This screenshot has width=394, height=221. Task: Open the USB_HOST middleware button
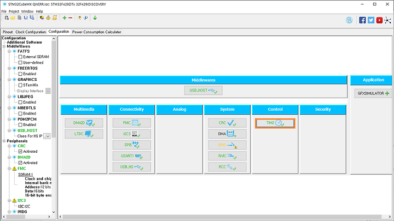coord(203,91)
